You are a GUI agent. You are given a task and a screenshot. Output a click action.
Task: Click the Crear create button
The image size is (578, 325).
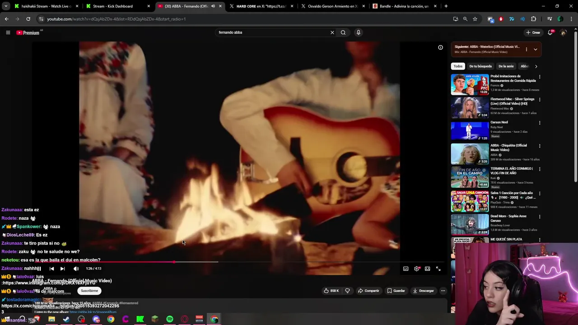[x=533, y=32]
